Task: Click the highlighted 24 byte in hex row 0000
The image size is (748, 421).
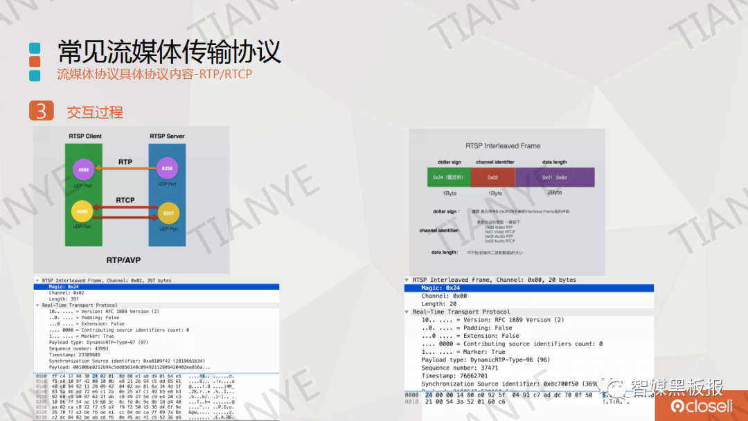Action: tap(429, 395)
